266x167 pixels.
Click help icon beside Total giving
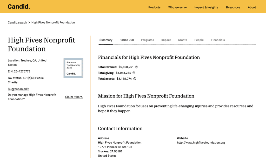[134, 73]
